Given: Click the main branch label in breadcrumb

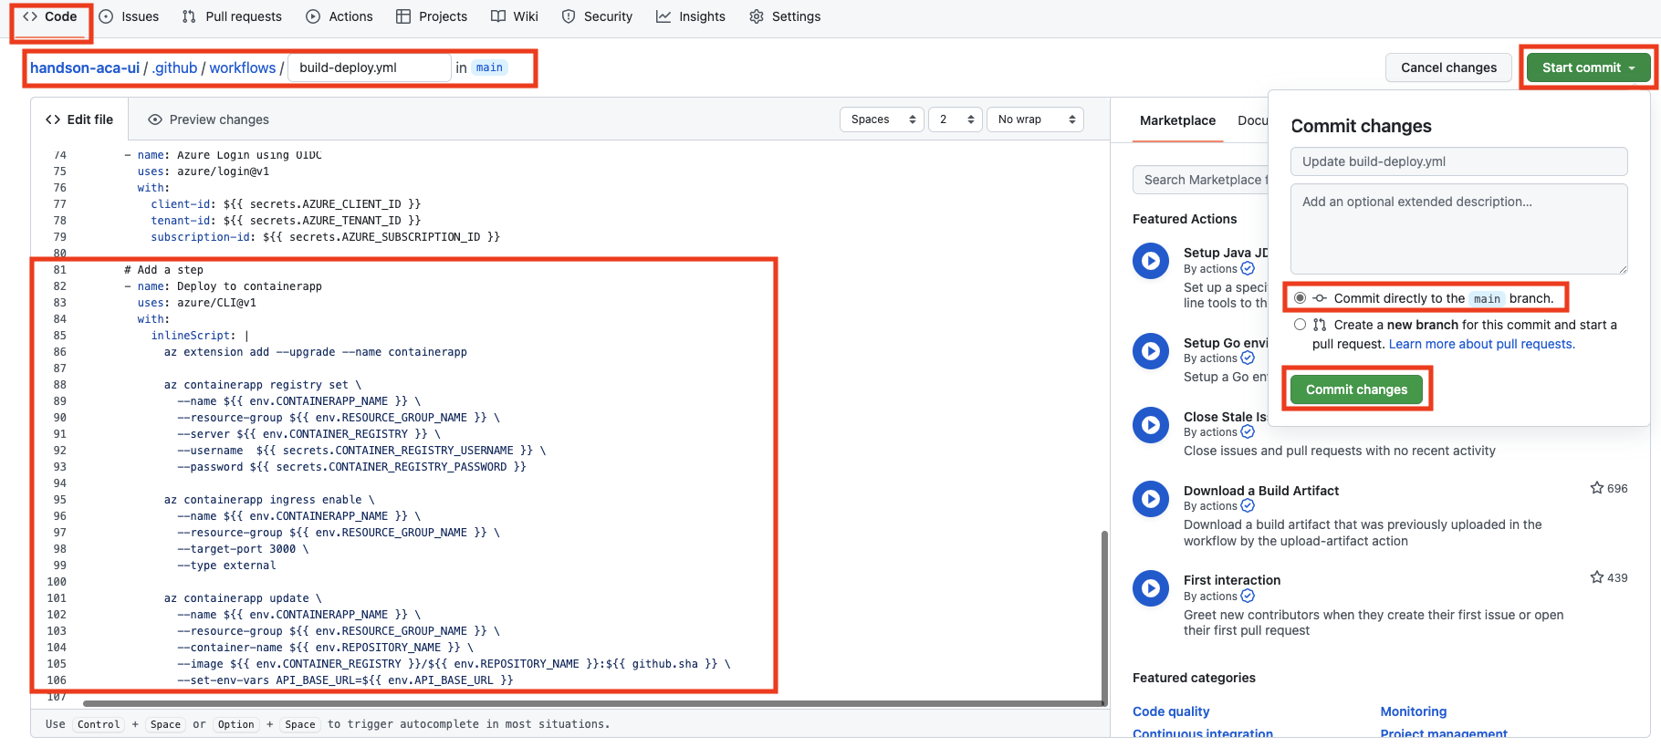Looking at the screenshot, I should coord(489,67).
